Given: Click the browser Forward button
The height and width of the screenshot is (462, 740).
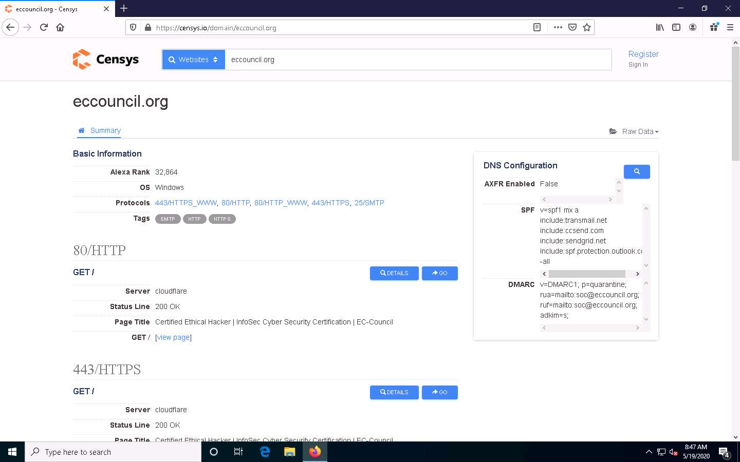Looking at the screenshot, I should 27,27.
